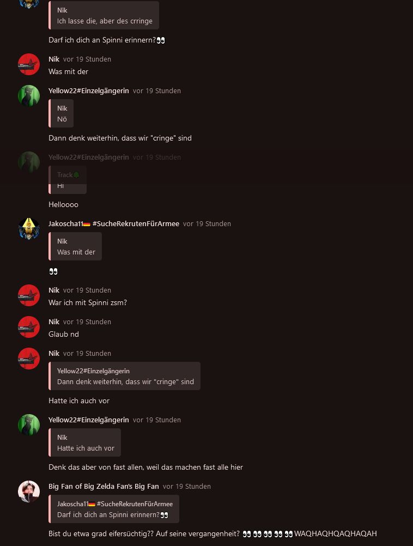Jump to quoted "Was mit der" reply

pyautogui.click(x=75, y=246)
